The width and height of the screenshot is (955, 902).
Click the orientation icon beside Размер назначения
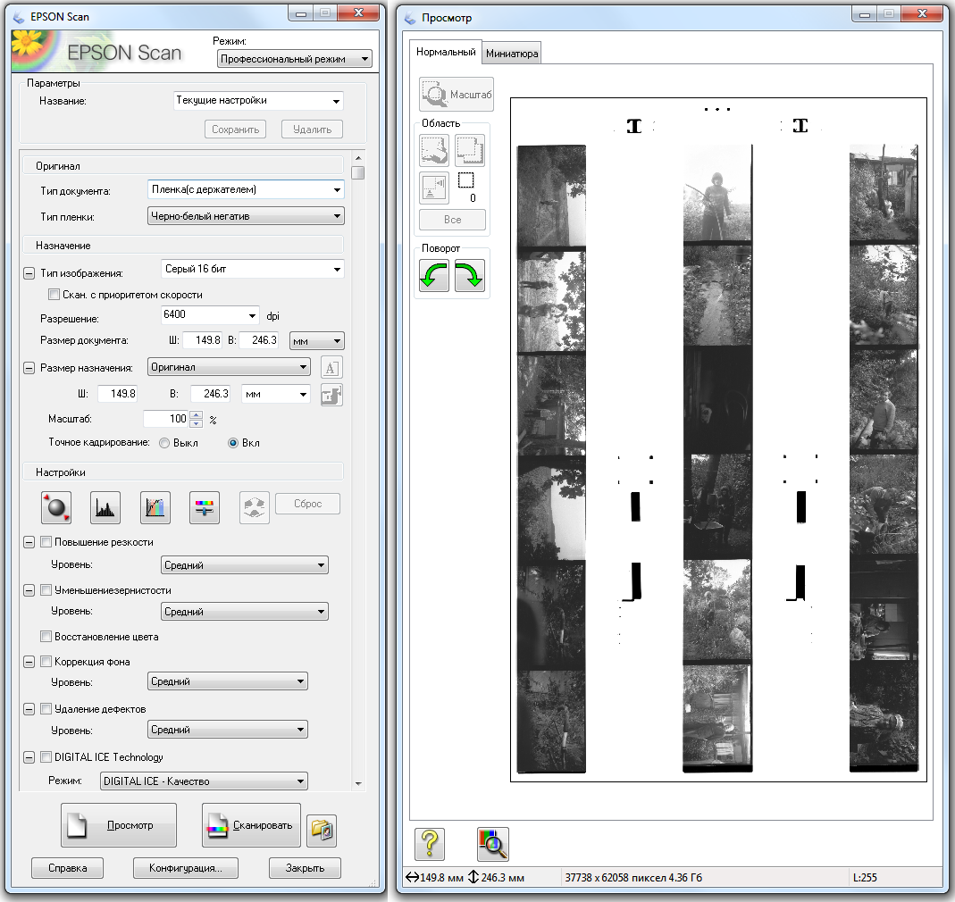pos(331,367)
